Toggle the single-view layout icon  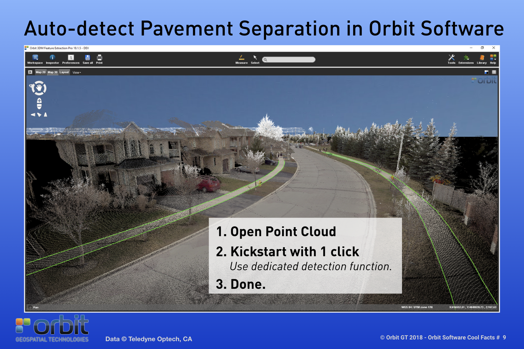(486, 72)
